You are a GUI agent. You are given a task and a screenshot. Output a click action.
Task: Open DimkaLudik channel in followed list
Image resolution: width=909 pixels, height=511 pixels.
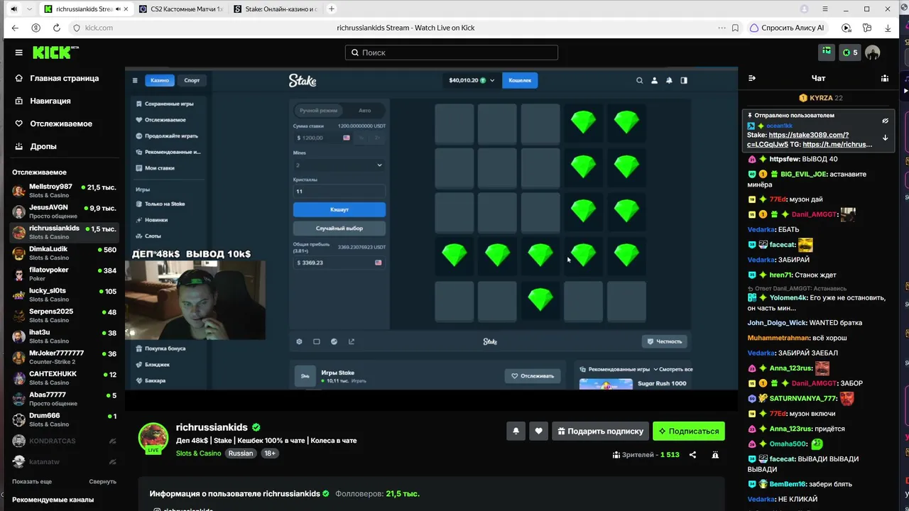64,253
